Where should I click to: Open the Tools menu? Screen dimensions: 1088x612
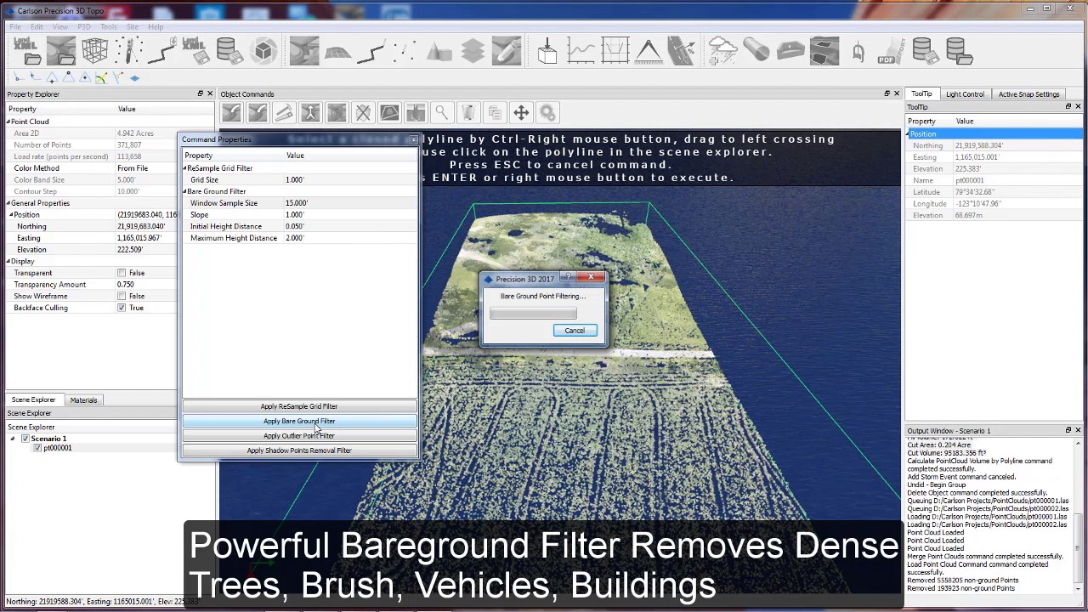109,26
